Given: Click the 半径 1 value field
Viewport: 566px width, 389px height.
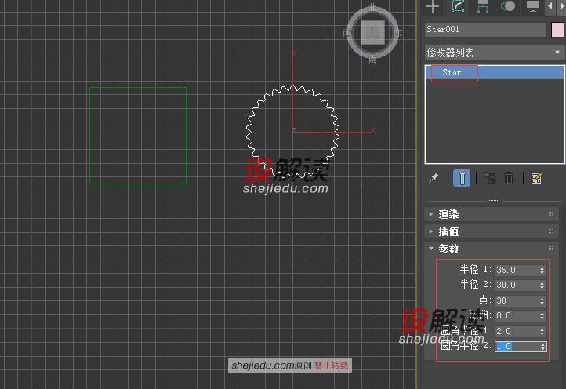Looking at the screenshot, I should click(x=516, y=270).
